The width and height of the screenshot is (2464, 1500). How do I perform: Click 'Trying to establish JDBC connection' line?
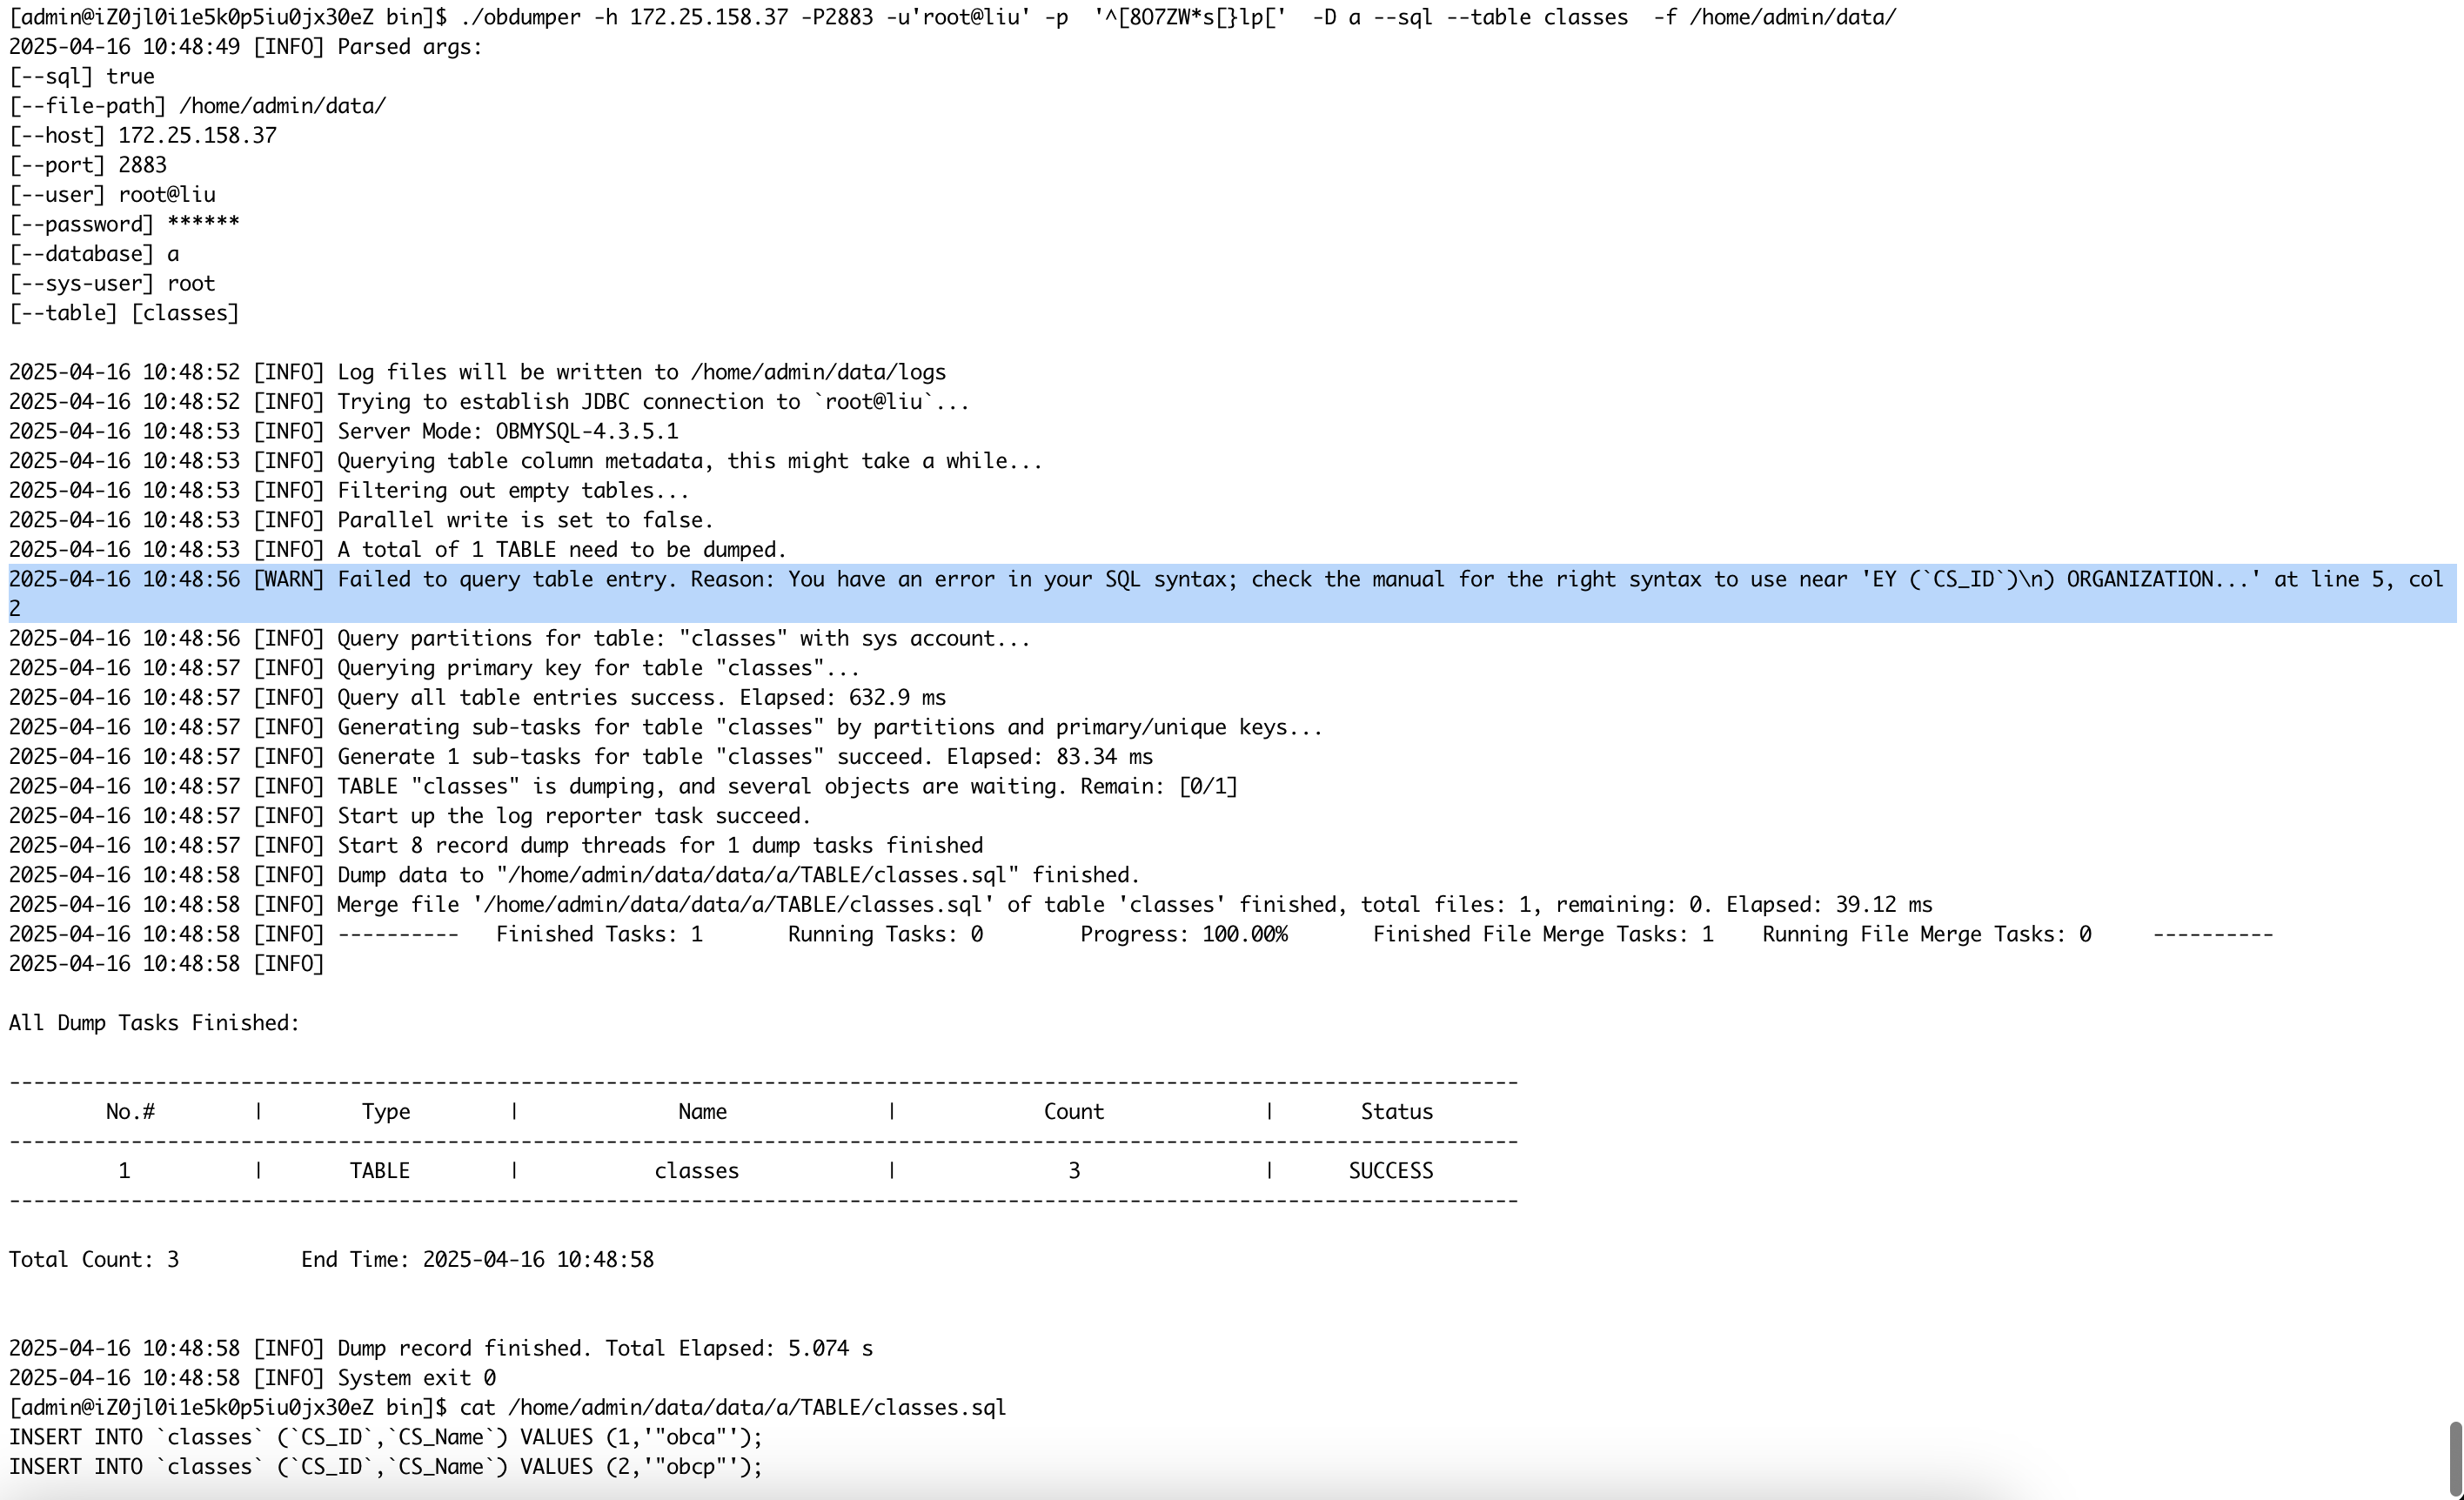tap(490, 401)
